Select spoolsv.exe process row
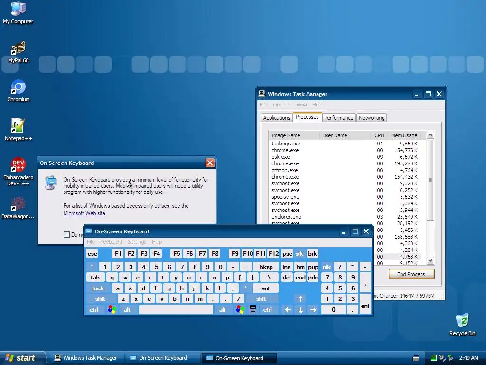This screenshot has height=365, width=486. (x=345, y=197)
